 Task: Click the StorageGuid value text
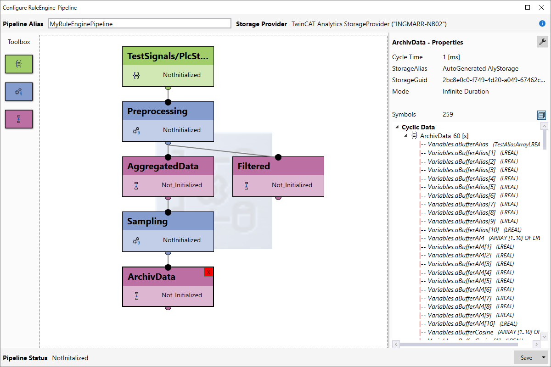click(x=494, y=80)
